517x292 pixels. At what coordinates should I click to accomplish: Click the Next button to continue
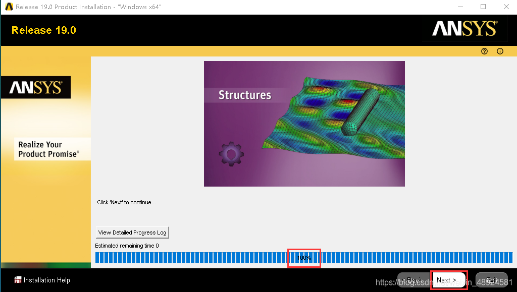[449, 280]
